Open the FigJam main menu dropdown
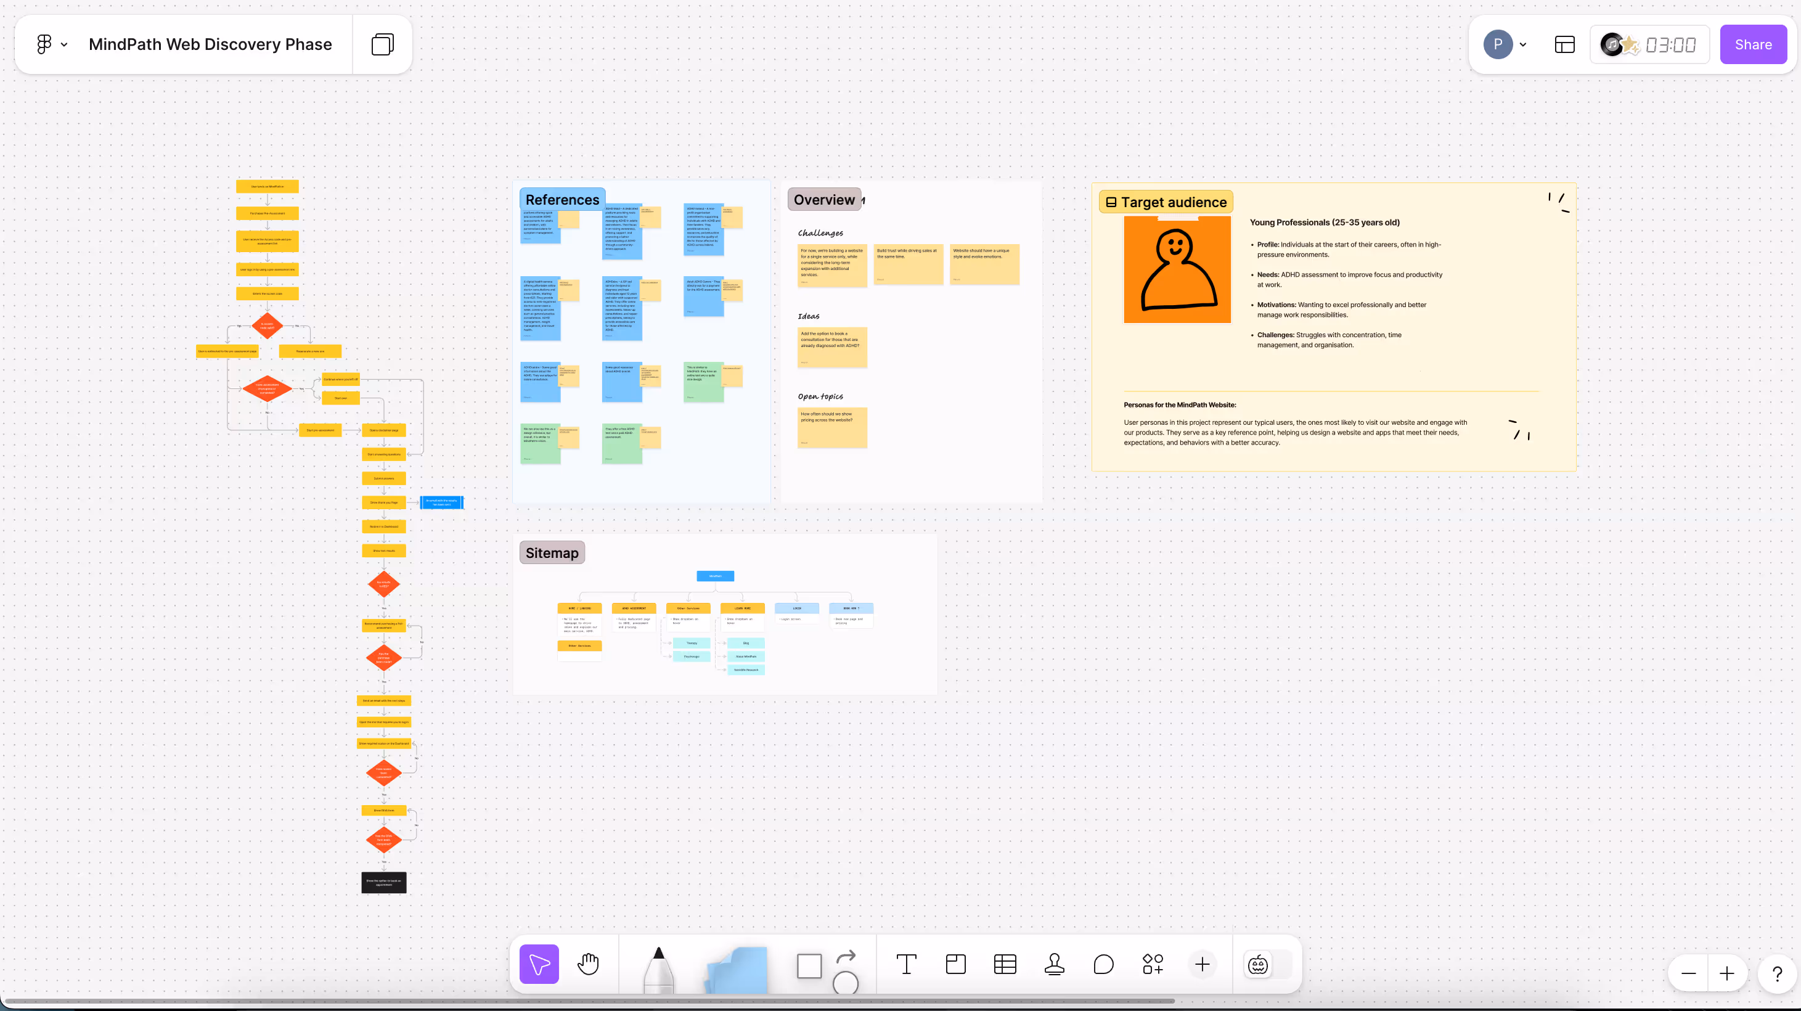 pyautogui.click(x=52, y=45)
